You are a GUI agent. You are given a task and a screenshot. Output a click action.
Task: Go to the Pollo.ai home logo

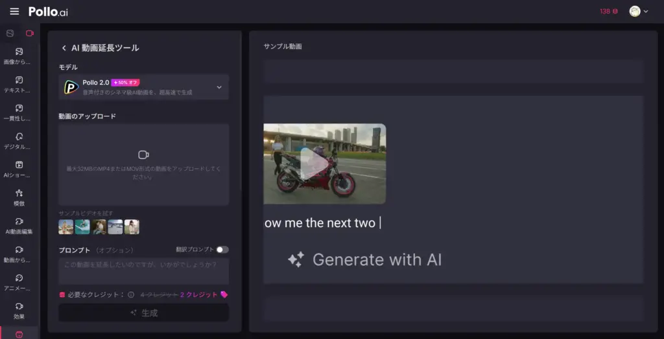48,12
